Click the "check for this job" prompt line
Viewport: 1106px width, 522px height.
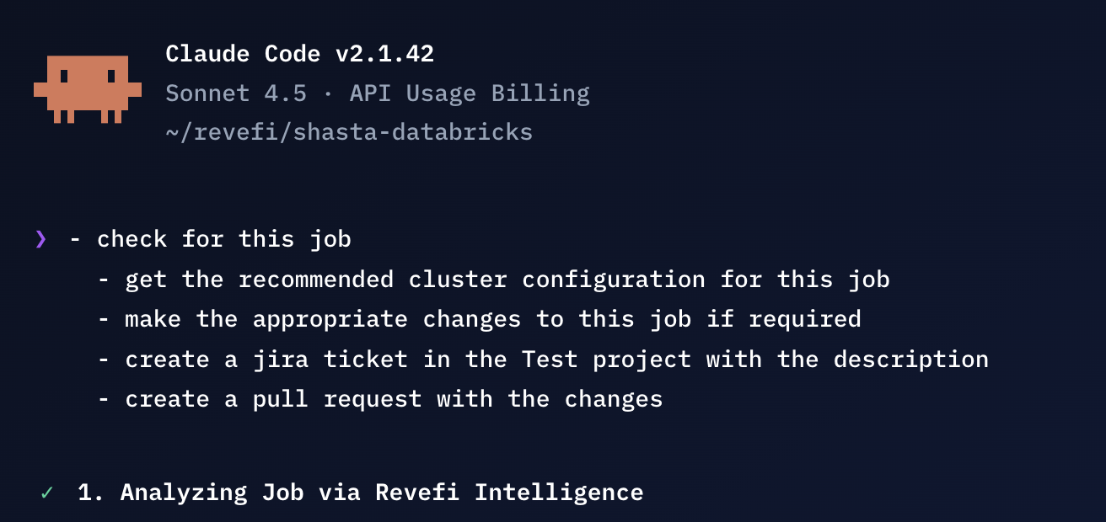pyautogui.click(x=223, y=240)
